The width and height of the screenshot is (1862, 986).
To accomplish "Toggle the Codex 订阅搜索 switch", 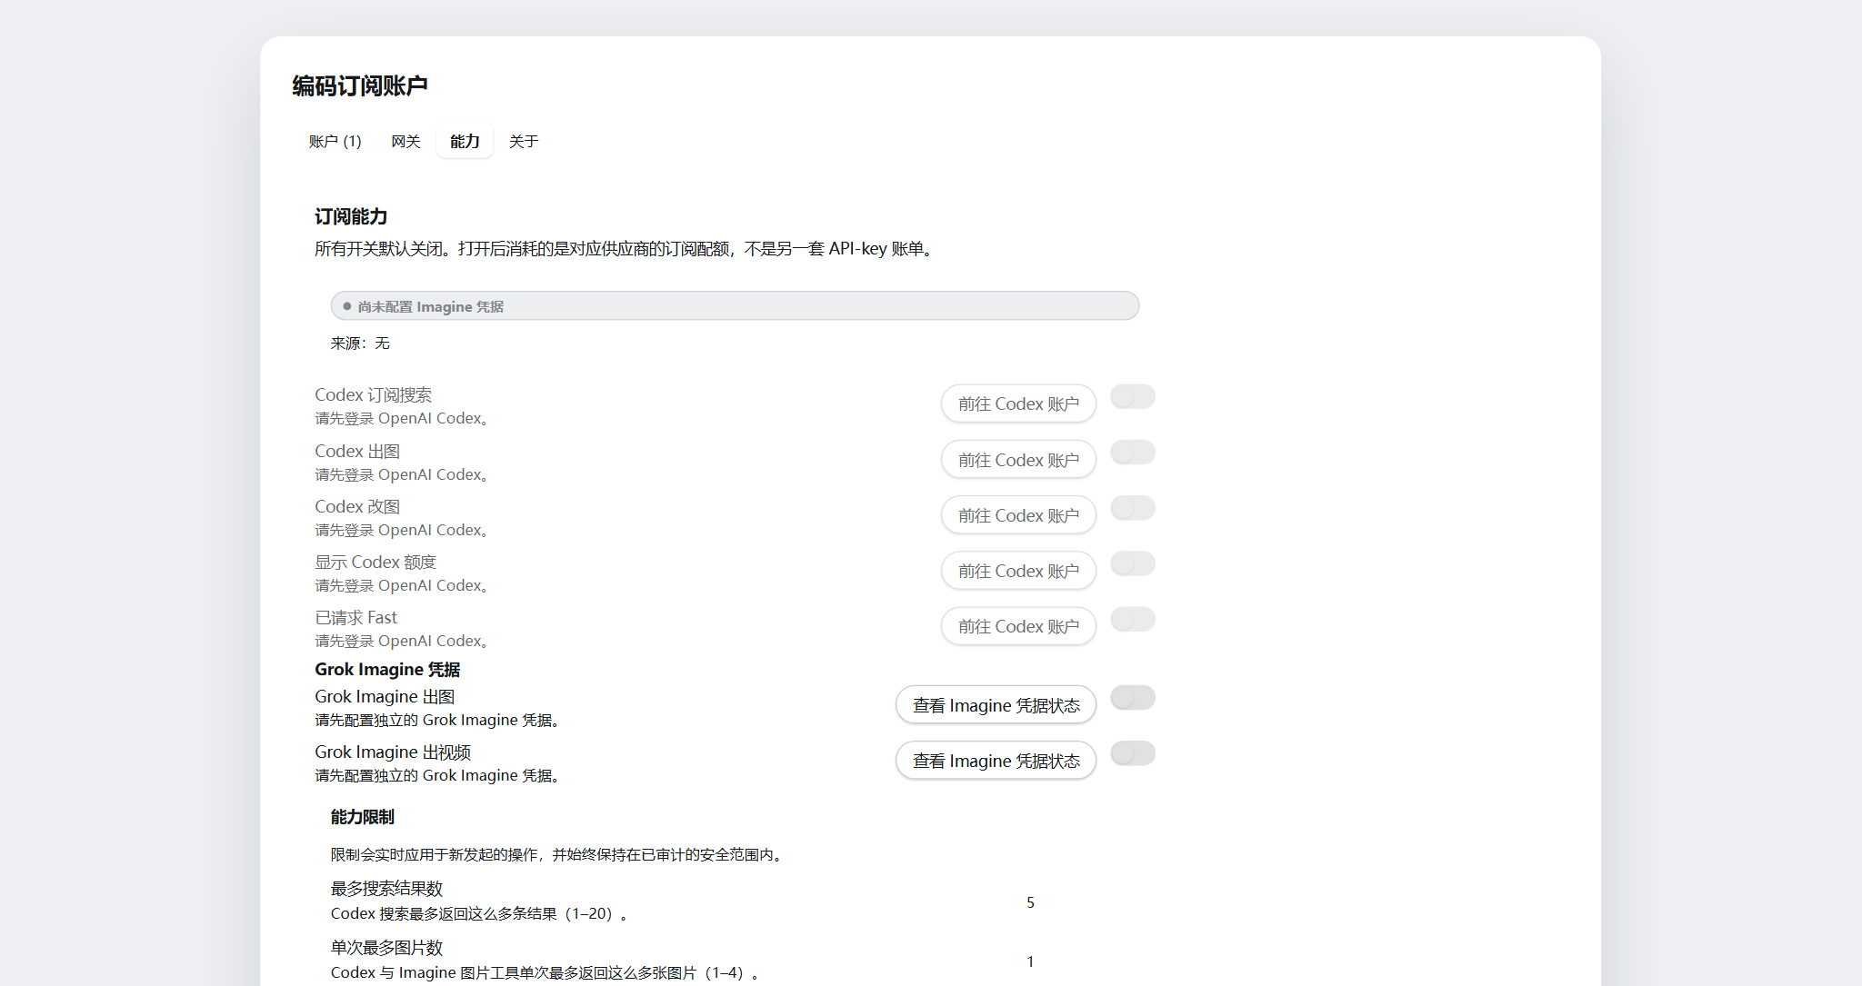I will [1133, 397].
